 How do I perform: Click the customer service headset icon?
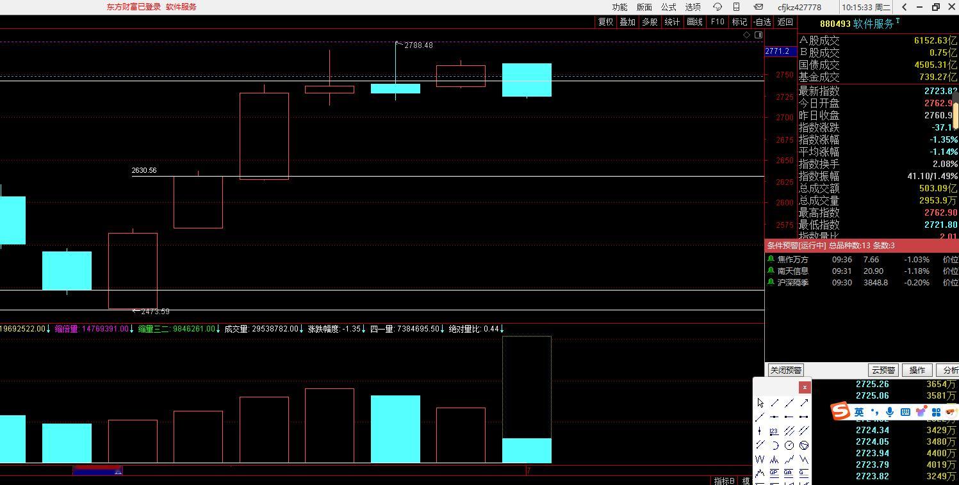pos(717,7)
